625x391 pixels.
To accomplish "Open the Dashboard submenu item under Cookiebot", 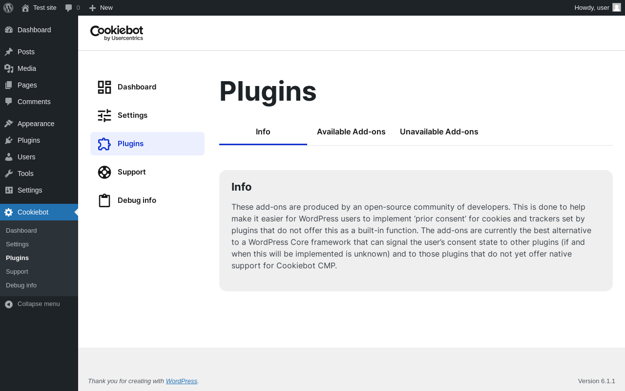I will (x=21, y=231).
